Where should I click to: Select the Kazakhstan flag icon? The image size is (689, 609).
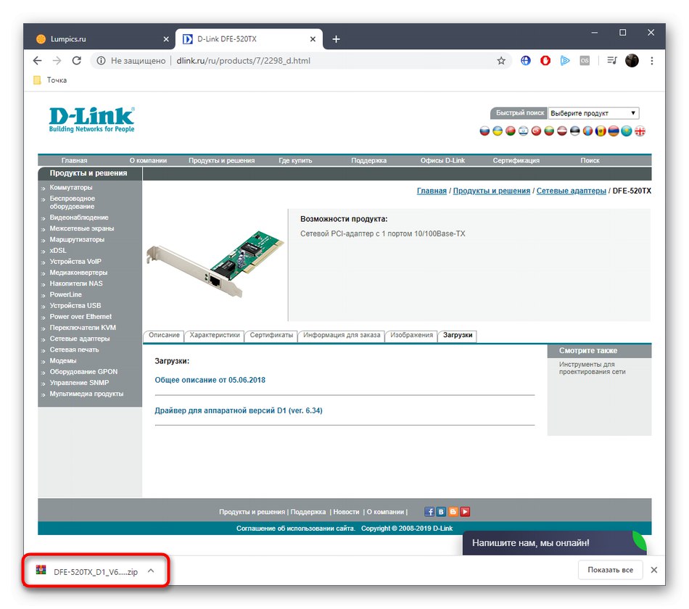[627, 131]
